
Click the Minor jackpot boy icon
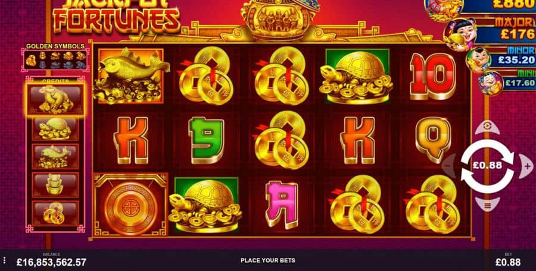point(479,60)
